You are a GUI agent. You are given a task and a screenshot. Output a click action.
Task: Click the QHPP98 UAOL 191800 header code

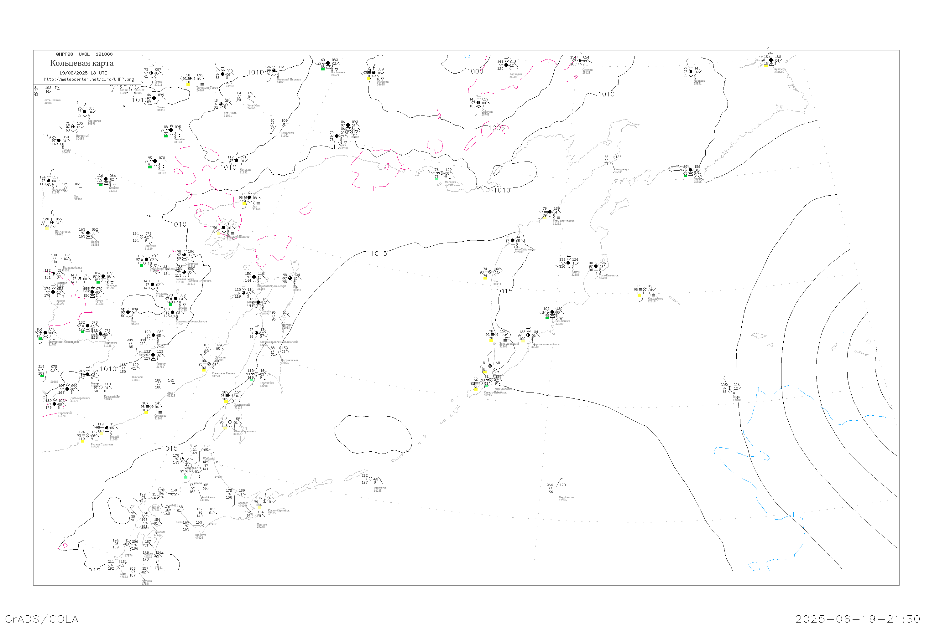(x=84, y=54)
